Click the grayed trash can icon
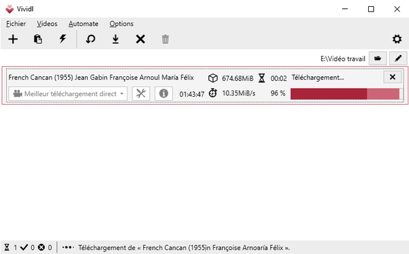The height and width of the screenshot is (254, 409). pos(165,39)
